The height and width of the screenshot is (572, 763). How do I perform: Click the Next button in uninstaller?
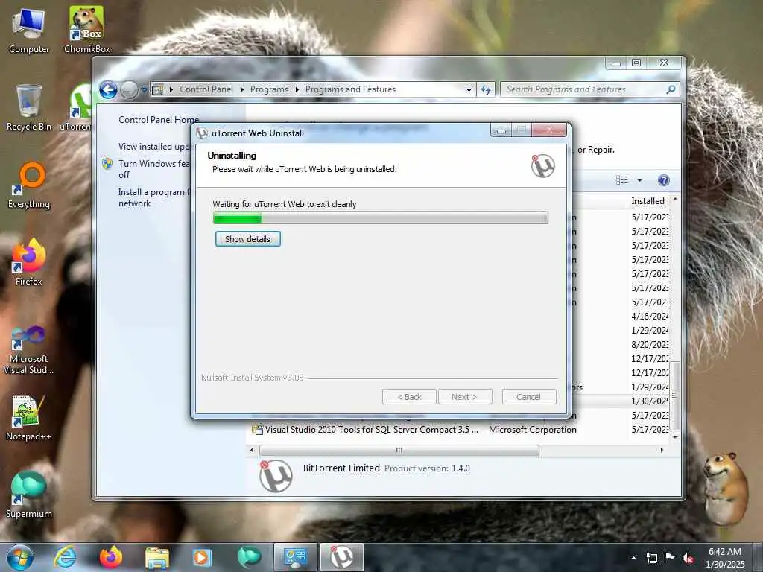465,397
